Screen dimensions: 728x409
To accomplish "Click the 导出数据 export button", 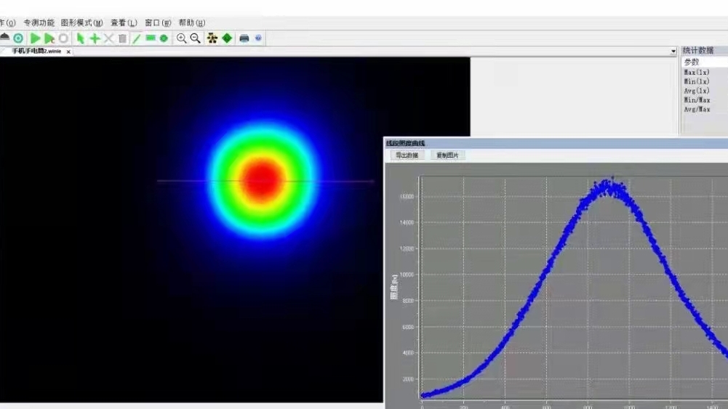I will click(407, 155).
